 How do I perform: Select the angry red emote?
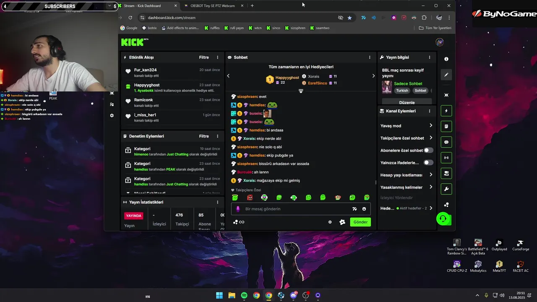click(x=250, y=198)
